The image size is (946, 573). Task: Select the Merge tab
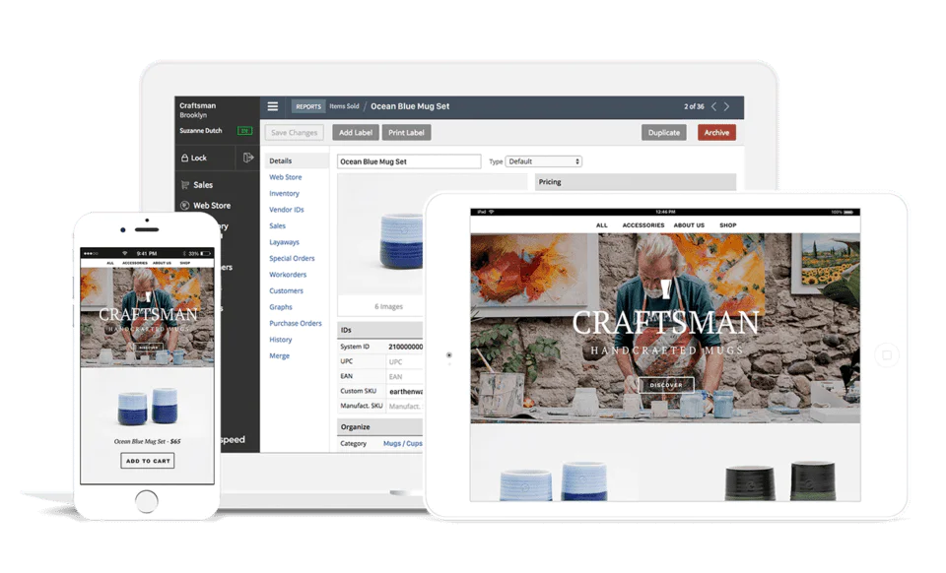coord(279,356)
